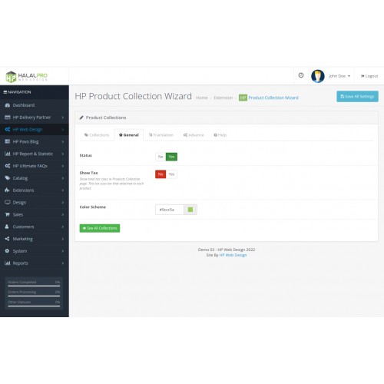
Task: Click the Reports bar chart icon
Action: [x=8, y=263]
